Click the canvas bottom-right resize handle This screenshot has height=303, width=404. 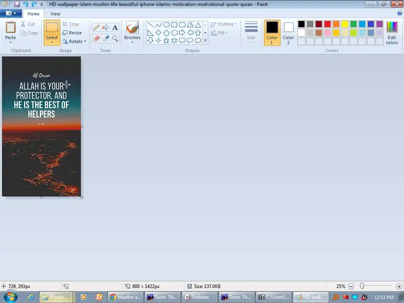[82, 198]
